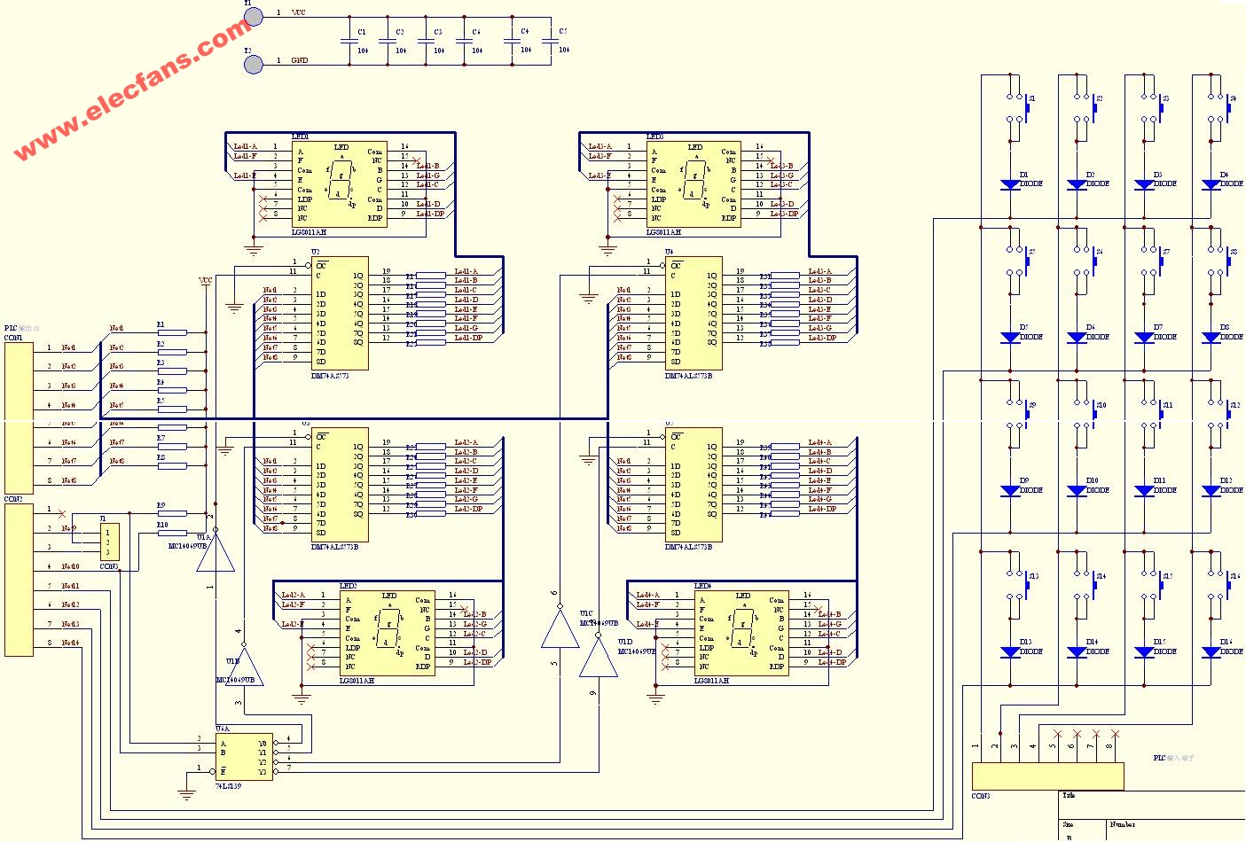Select the U1B inverter symbol

[244, 665]
